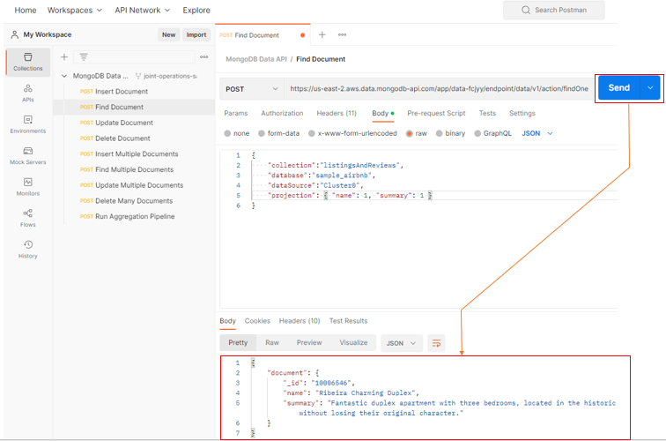Open the Flows sidebar panel
666x441 pixels.
pyautogui.click(x=28, y=218)
